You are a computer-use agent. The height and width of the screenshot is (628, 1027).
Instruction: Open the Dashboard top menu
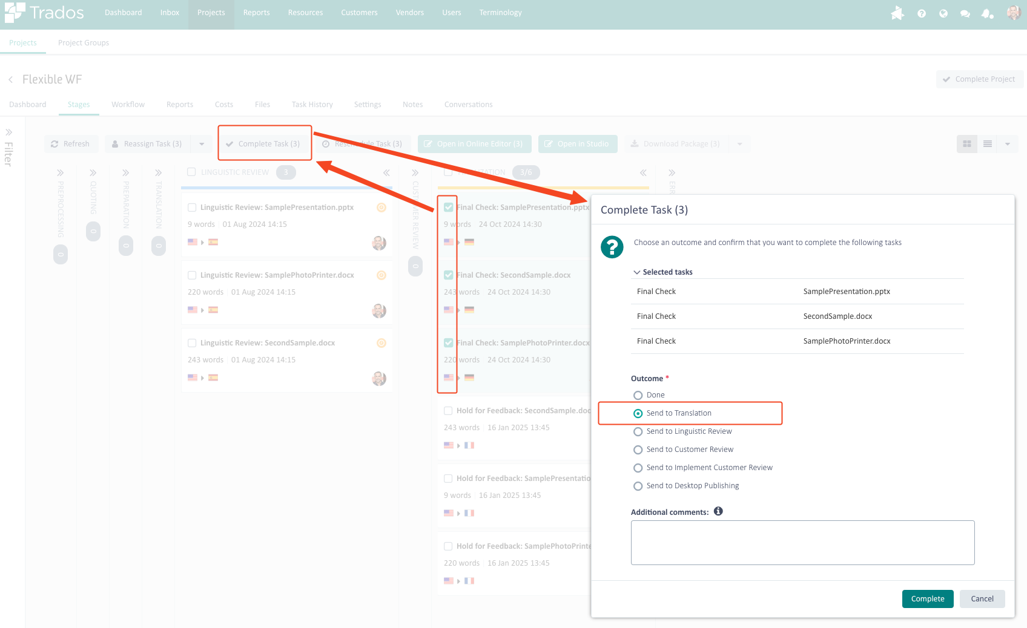pos(124,13)
